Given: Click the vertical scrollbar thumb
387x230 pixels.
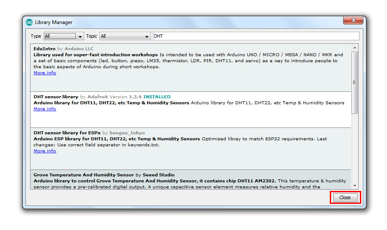Looking at the screenshot, I should (x=355, y=82).
